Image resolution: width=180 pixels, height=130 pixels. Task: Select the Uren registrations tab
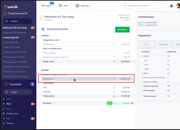tap(147, 45)
